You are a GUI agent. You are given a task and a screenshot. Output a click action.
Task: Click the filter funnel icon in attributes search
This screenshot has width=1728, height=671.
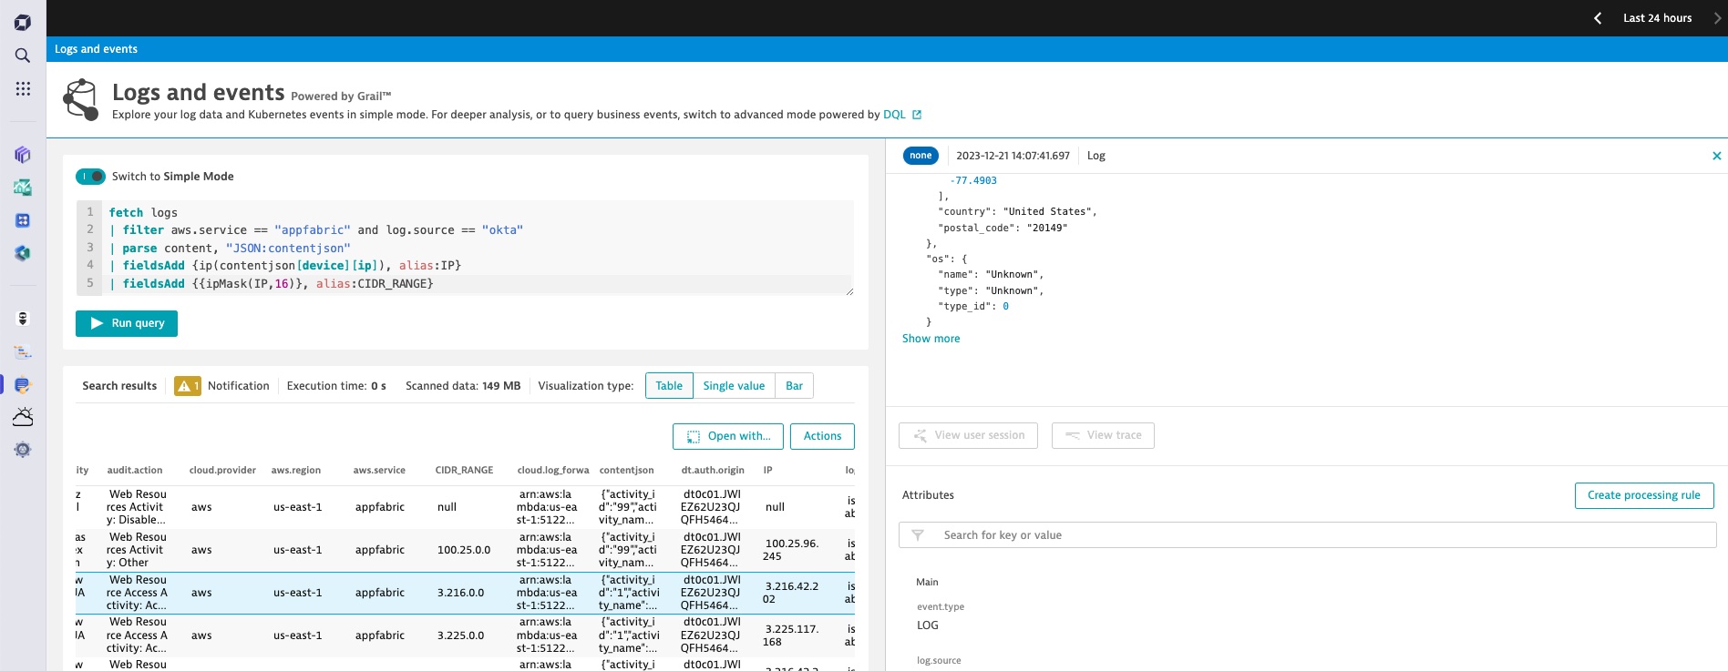(918, 535)
